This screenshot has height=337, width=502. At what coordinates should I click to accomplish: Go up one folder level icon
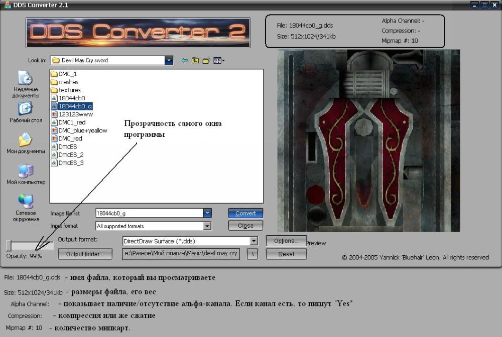click(195, 60)
